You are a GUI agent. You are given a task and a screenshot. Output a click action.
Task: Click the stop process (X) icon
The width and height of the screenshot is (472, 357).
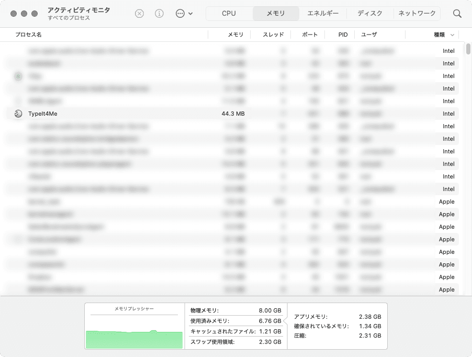pos(139,14)
